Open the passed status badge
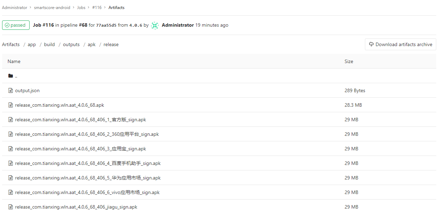 [x=16, y=25]
